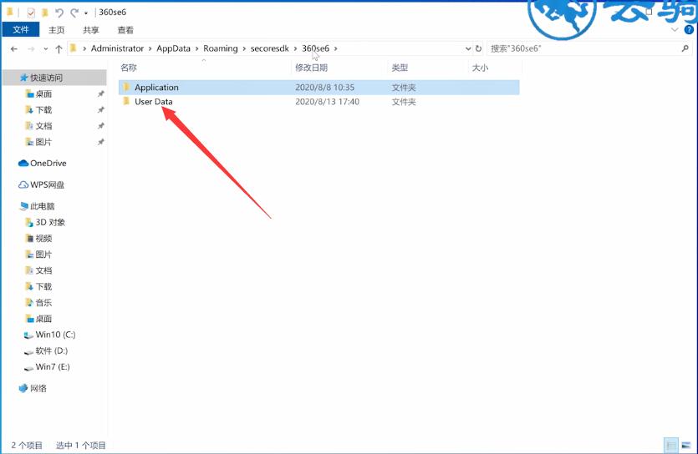Sort by 大小 column header
698x454 pixels.
click(480, 68)
